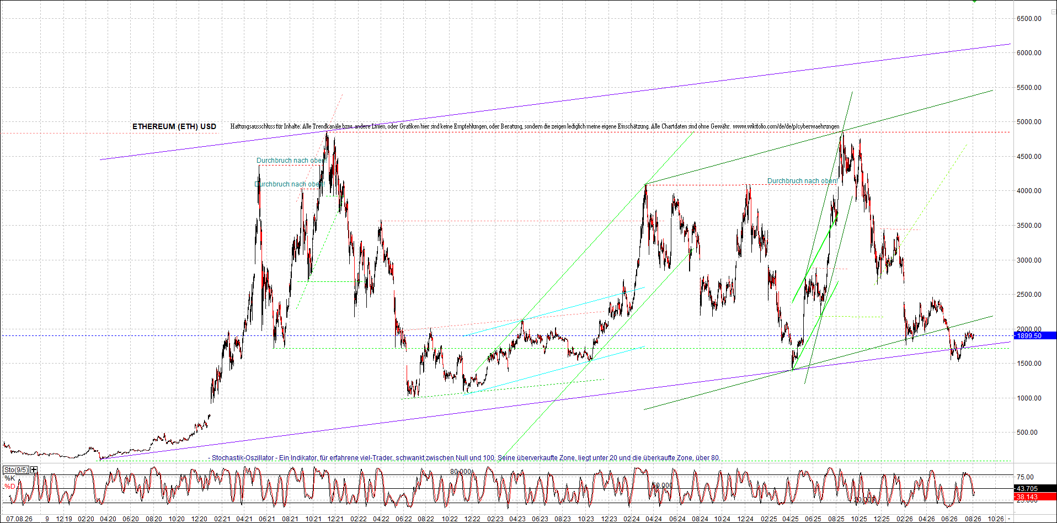
Task: Select the green diamond marker at chart top
Action: [x=974, y=1]
